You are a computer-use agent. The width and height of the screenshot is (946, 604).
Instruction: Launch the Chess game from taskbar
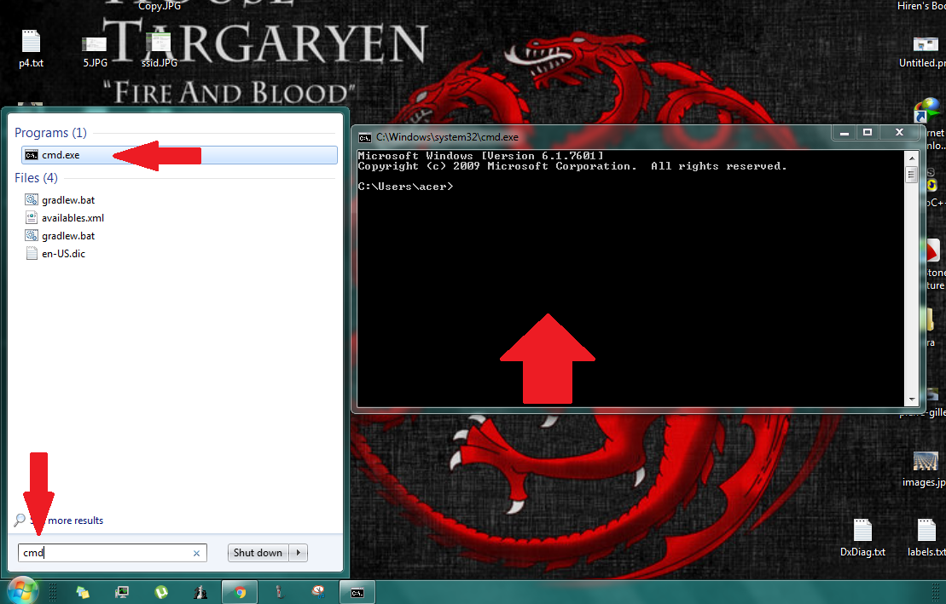pyautogui.click(x=200, y=593)
